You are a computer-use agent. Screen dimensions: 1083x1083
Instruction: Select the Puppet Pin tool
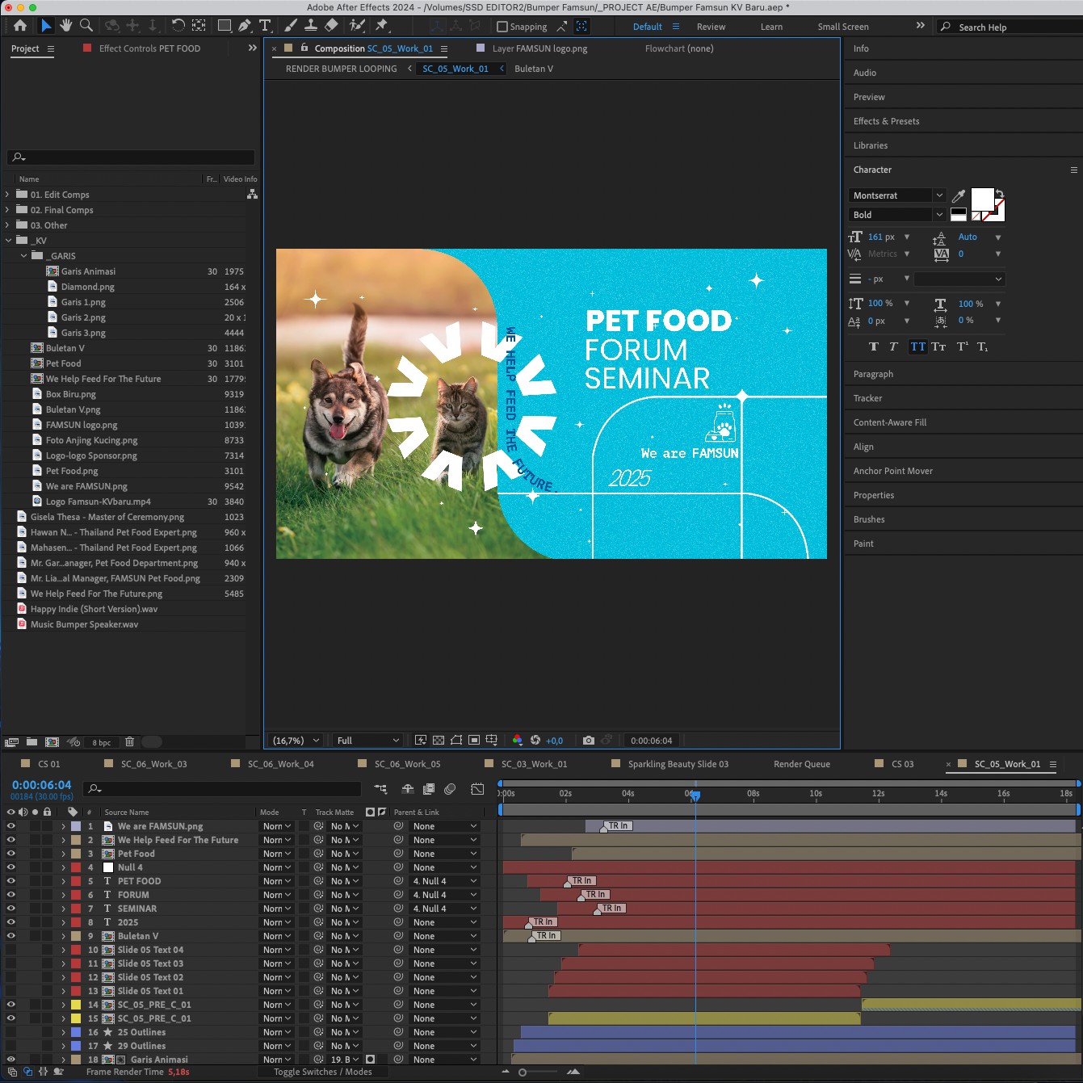tap(382, 26)
